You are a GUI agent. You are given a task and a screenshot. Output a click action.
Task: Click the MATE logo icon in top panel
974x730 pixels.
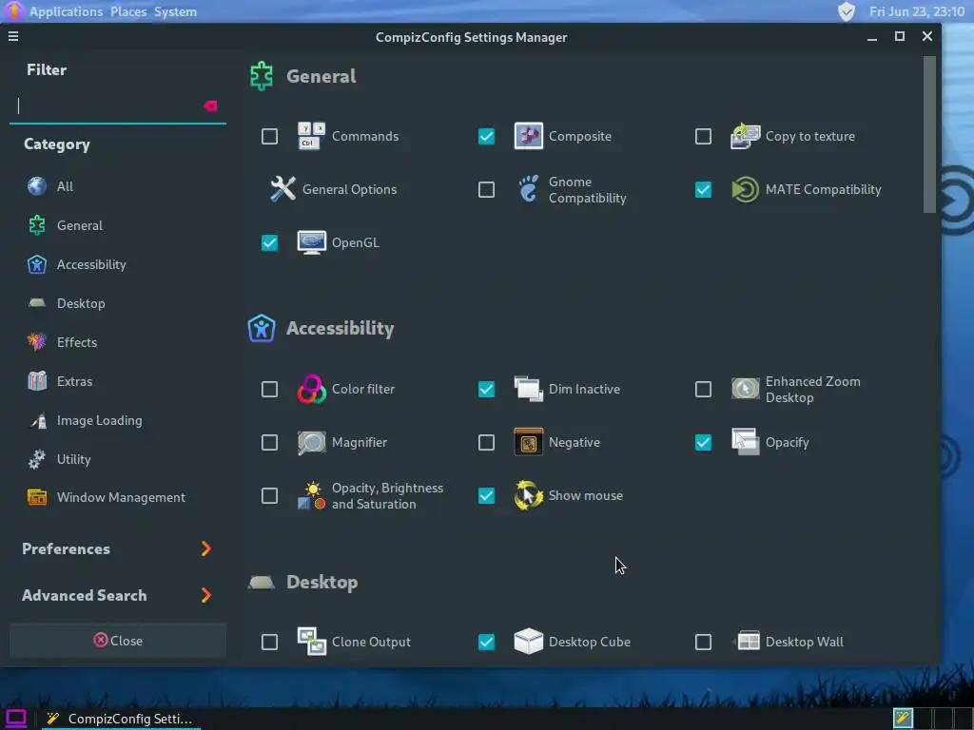click(13, 11)
